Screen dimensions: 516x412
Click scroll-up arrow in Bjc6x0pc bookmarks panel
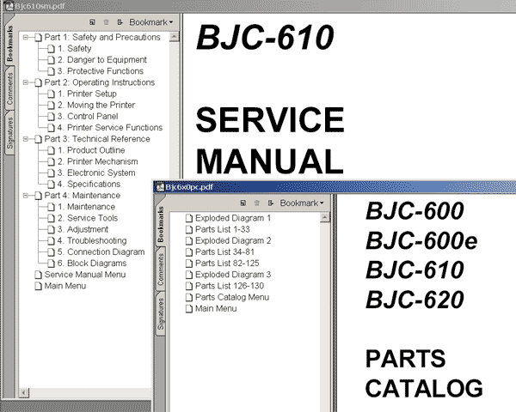click(x=325, y=217)
